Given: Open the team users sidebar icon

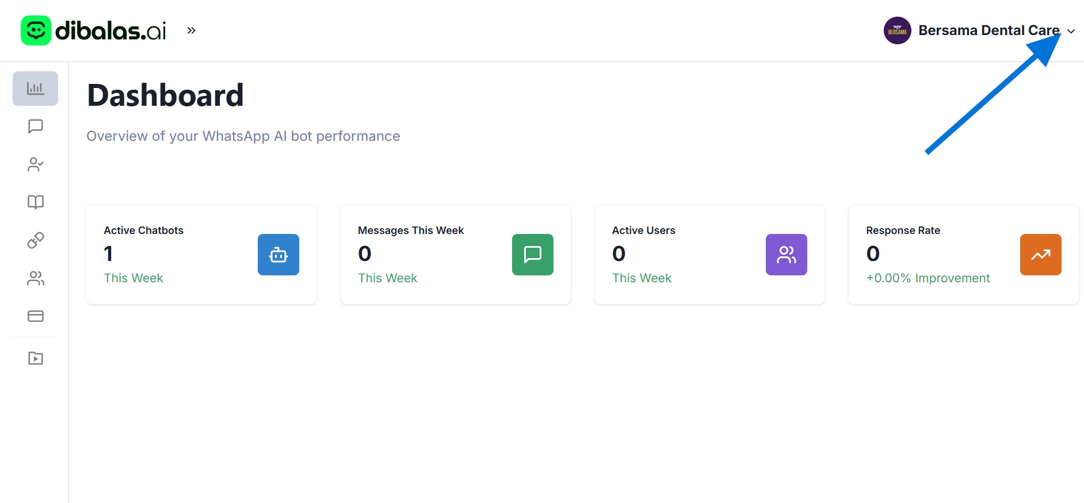Looking at the screenshot, I should [35, 278].
